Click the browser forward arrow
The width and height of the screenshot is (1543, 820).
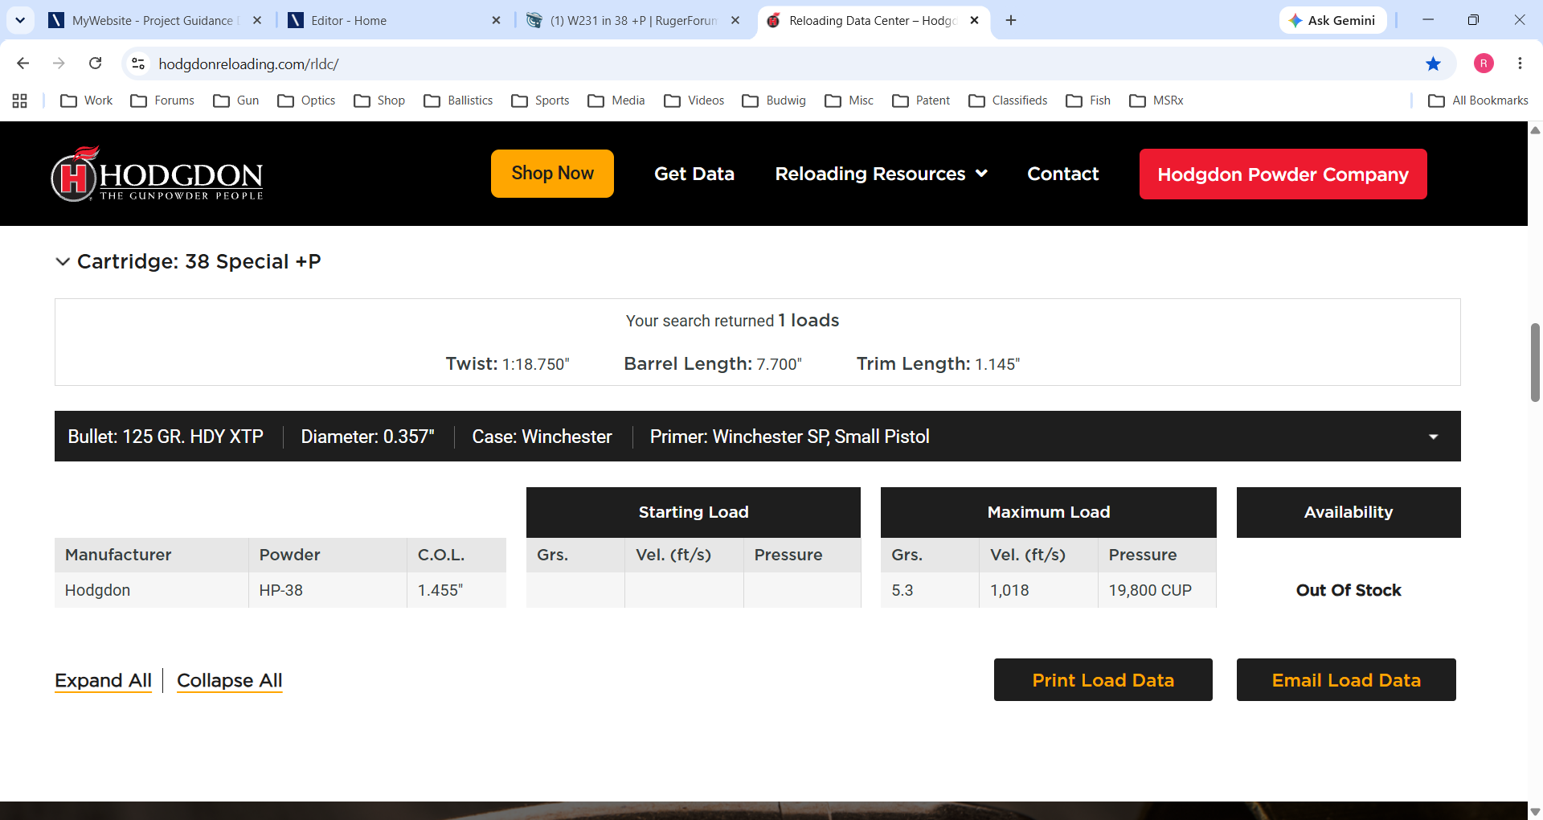(x=59, y=64)
